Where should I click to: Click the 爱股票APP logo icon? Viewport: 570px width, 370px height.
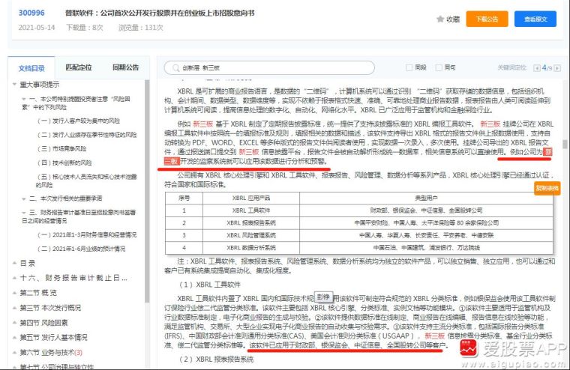tap(469, 348)
